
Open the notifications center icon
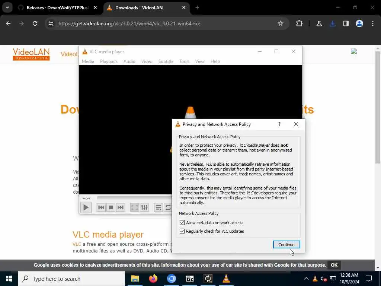(369, 279)
